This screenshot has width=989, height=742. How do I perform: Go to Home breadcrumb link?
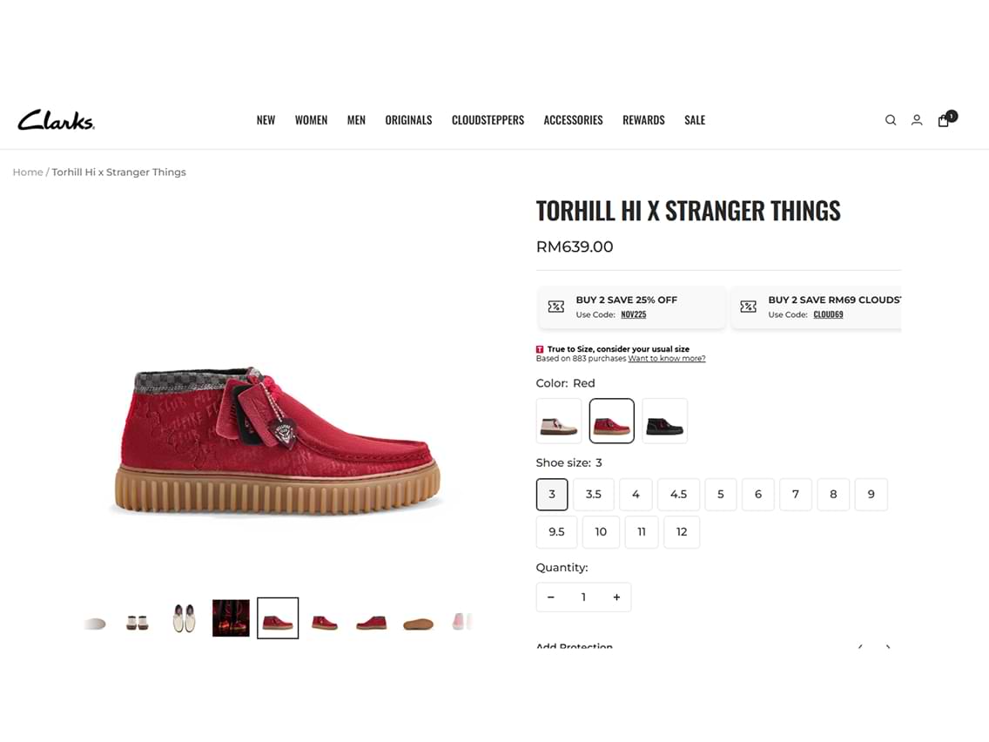click(28, 172)
